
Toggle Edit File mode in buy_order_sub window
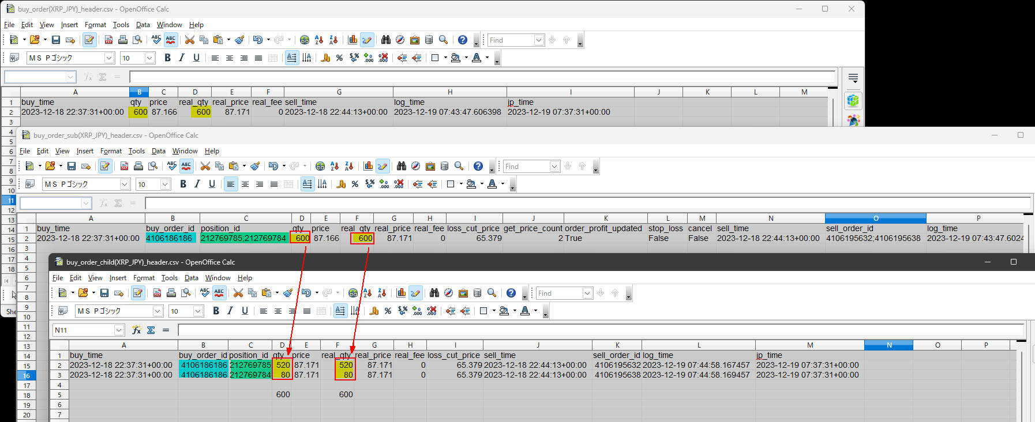point(105,166)
